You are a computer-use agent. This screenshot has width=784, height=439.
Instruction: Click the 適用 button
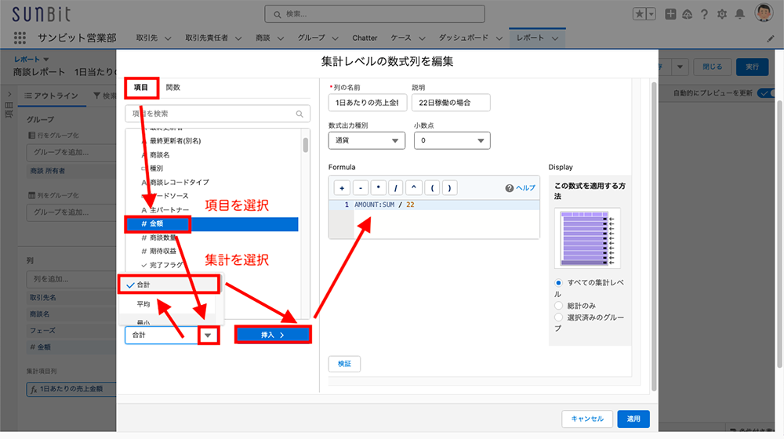633,419
